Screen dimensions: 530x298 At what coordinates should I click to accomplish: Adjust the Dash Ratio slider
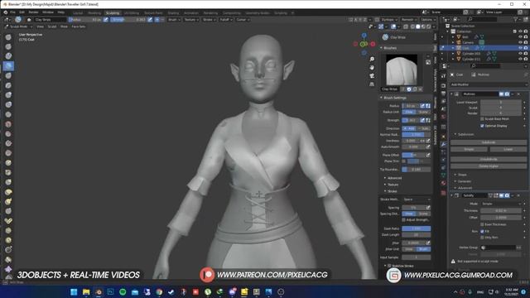[416, 228]
